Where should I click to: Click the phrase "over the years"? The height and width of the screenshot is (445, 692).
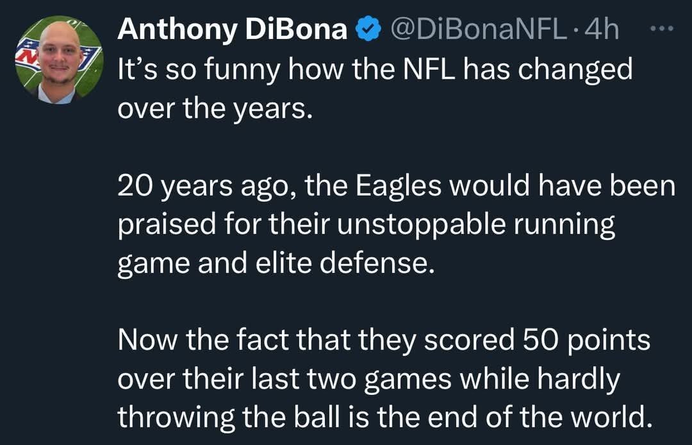214,109
